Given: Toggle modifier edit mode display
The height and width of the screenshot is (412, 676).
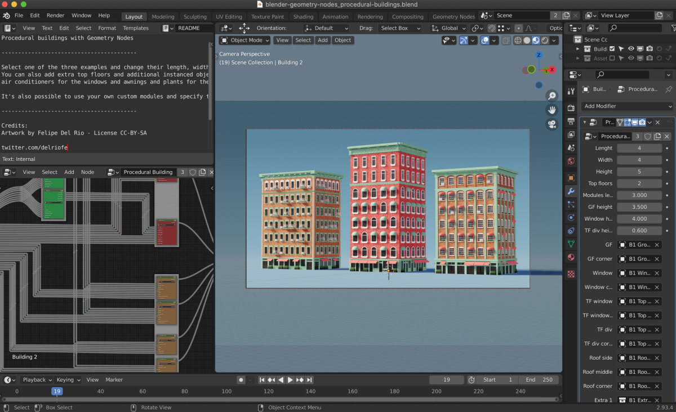Looking at the screenshot, I should (x=628, y=122).
